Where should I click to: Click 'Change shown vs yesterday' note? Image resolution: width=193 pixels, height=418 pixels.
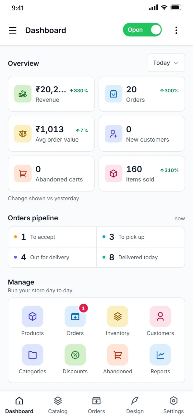tap(43, 198)
